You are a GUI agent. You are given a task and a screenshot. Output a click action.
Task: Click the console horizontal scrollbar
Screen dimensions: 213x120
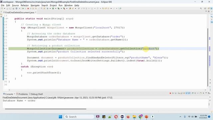pos(46,109)
